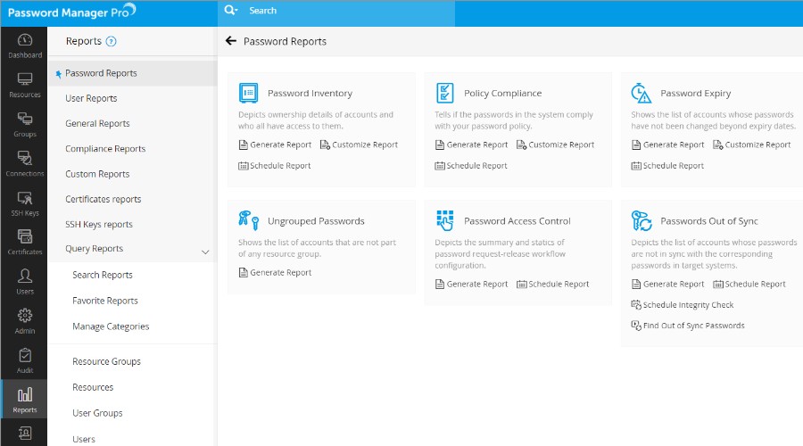Image resolution: width=803 pixels, height=446 pixels.
Task: Open SSH Keys reports category
Action: [x=99, y=224]
